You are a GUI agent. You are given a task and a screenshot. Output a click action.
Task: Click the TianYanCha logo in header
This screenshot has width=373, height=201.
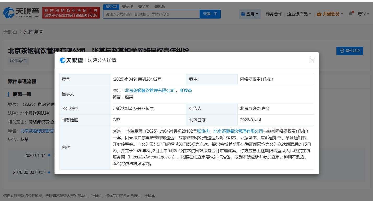click(21, 13)
